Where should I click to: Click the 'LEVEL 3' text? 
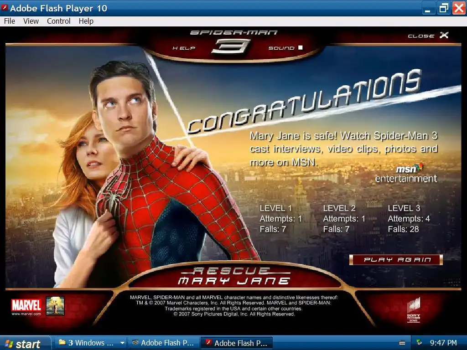404,208
